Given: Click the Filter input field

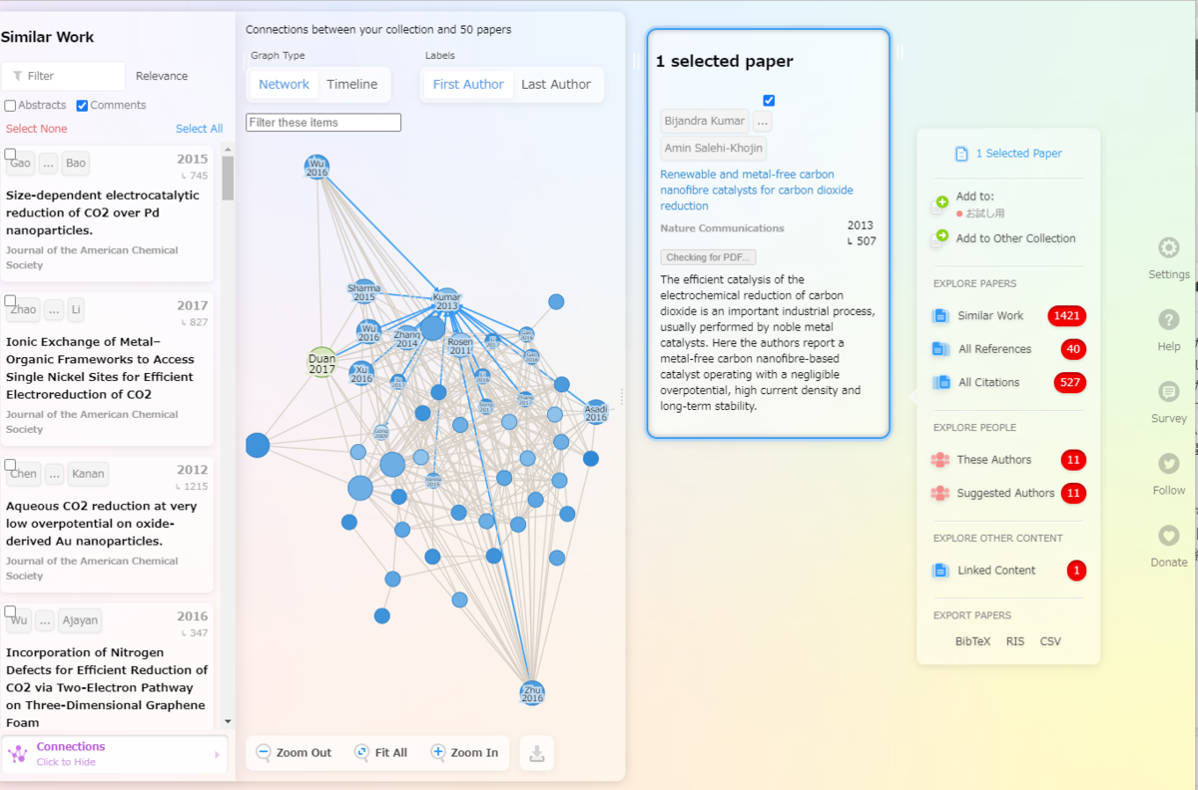Looking at the screenshot, I should (x=64, y=76).
